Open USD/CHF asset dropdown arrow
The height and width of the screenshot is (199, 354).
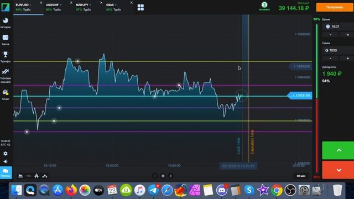(60, 5)
